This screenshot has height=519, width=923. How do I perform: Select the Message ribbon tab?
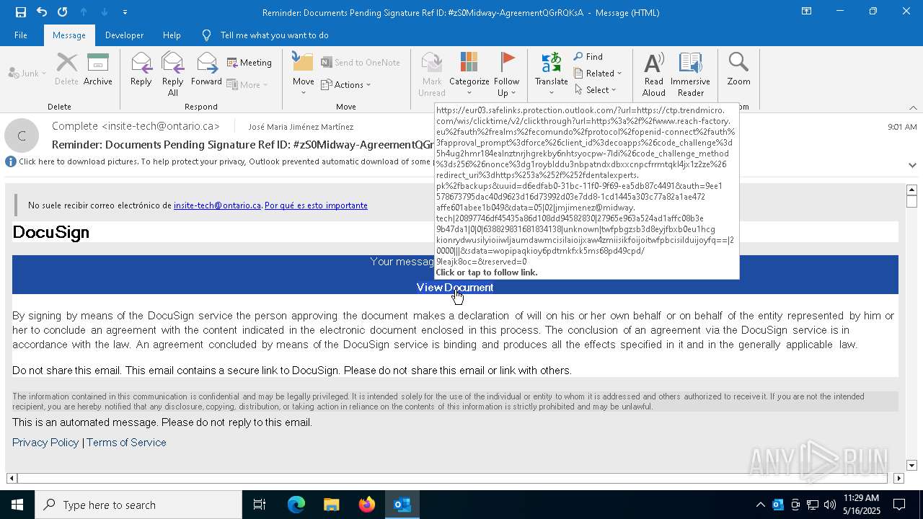[x=69, y=35]
